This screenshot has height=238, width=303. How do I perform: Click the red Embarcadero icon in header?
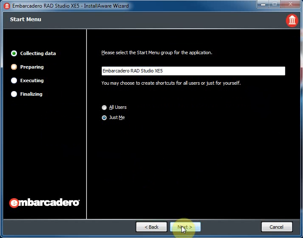tap(292, 20)
